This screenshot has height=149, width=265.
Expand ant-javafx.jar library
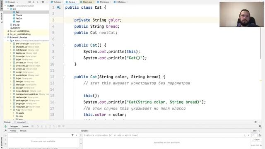[x=11, y=44]
